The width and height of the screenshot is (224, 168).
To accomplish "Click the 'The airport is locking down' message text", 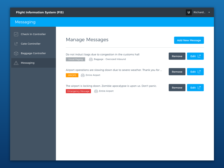I will (x=111, y=86).
